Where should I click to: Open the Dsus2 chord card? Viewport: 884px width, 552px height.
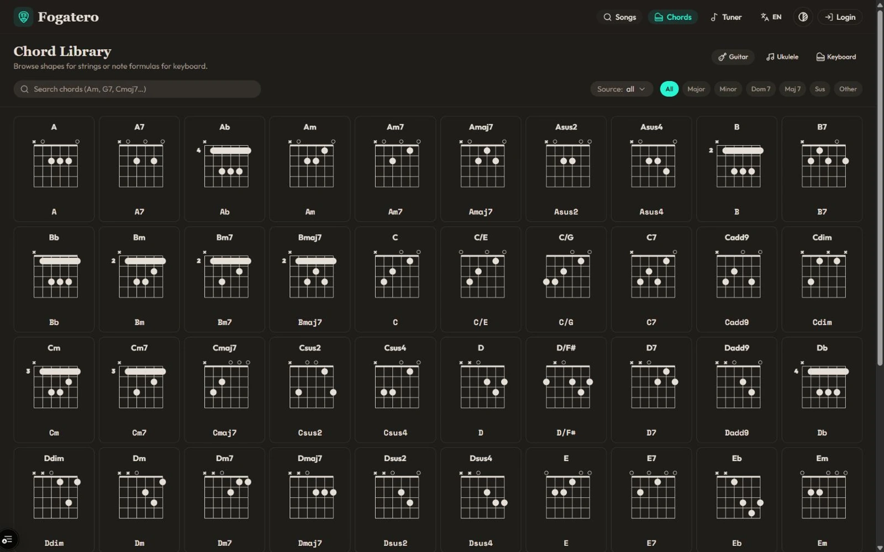[395, 500]
